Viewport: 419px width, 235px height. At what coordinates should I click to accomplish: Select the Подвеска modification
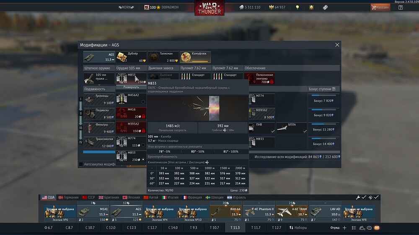pos(99,114)
